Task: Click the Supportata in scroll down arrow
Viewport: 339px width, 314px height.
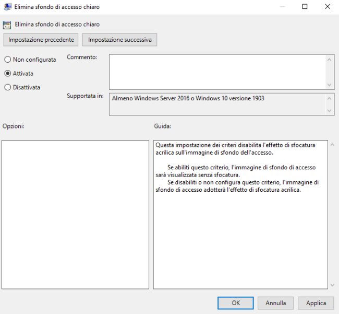Action: click(330, 111)
